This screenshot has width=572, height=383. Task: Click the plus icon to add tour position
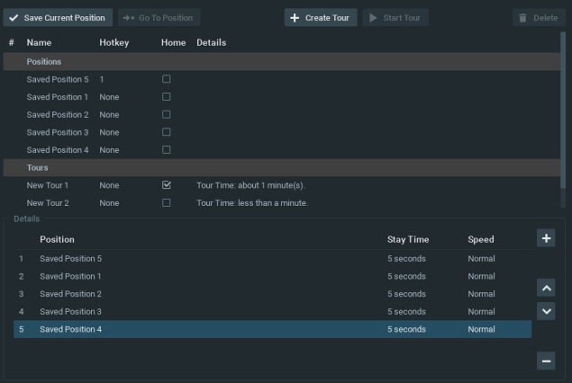pyautogui.click(x=546, y=238)
